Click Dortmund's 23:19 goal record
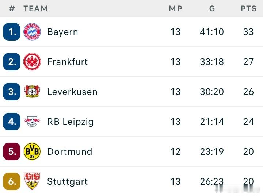 (x=212, y=151)
